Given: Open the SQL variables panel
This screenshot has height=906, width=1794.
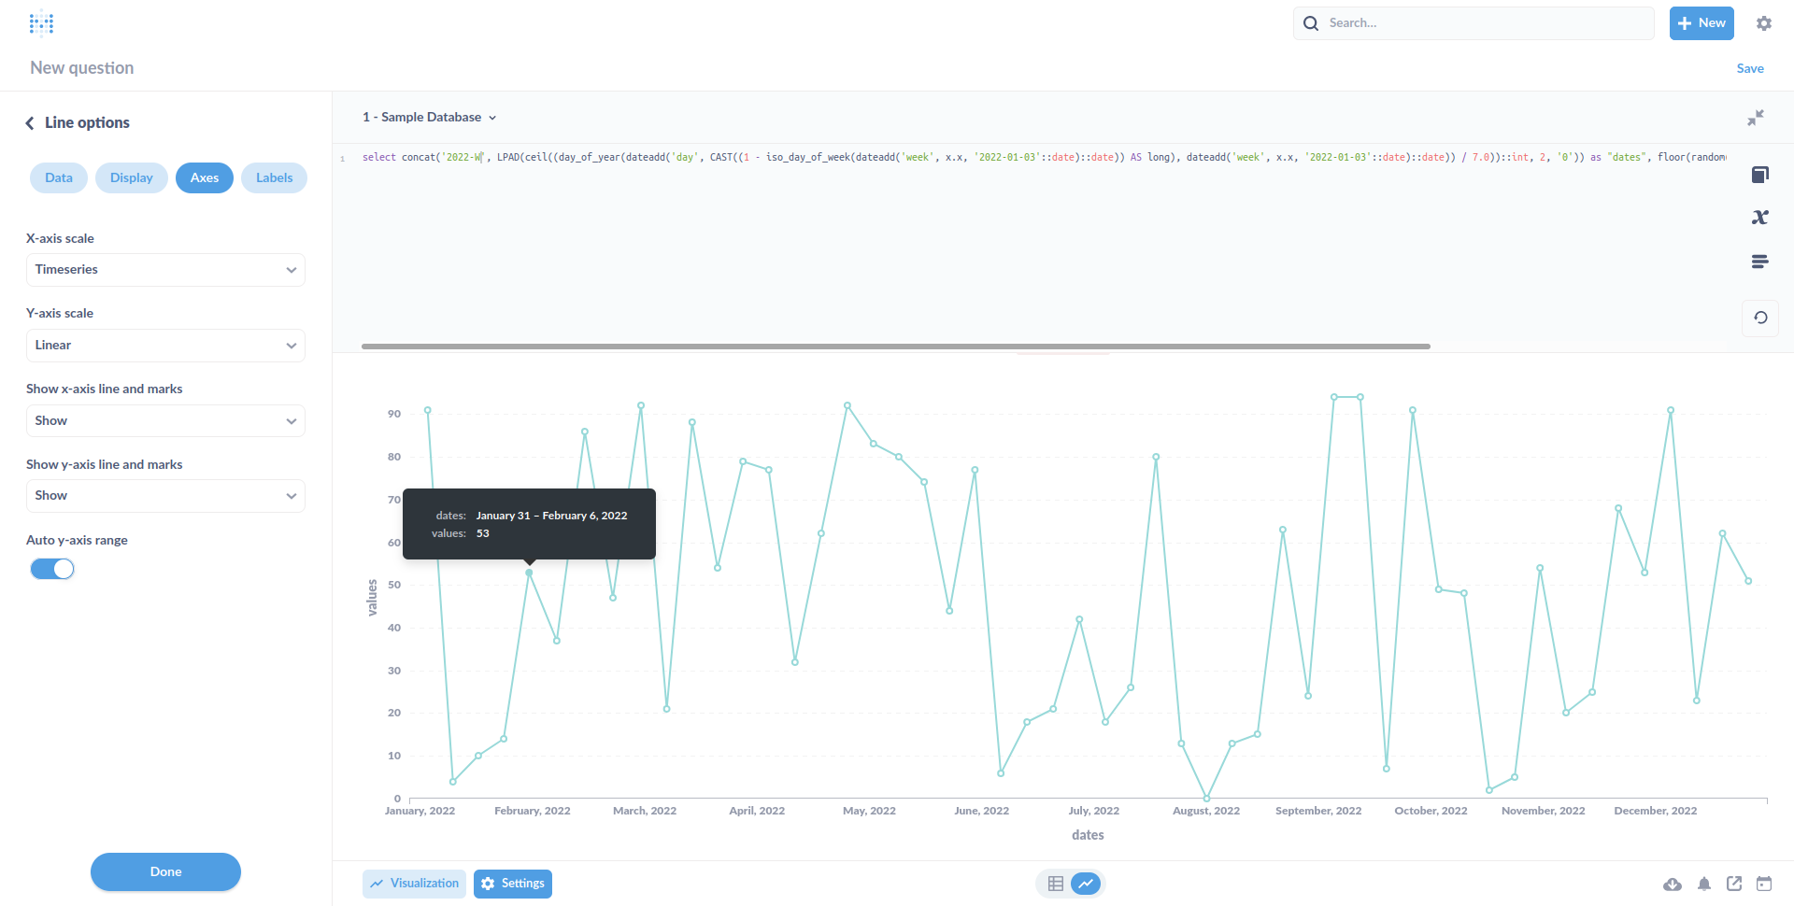Looking at the screenshot, I should point(1760,217).
